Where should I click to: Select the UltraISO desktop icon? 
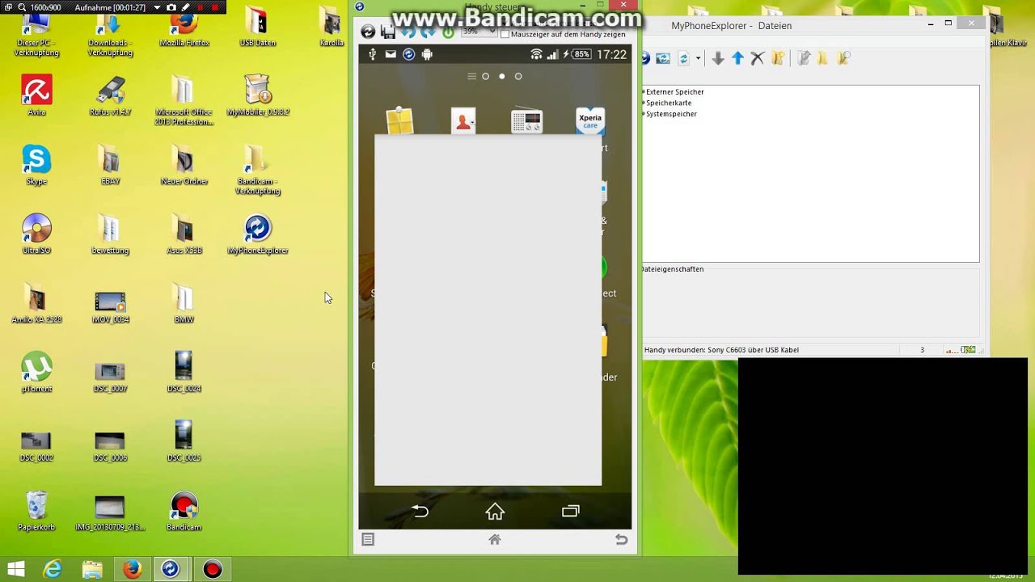pyautogui.click(x=36, y=234)
